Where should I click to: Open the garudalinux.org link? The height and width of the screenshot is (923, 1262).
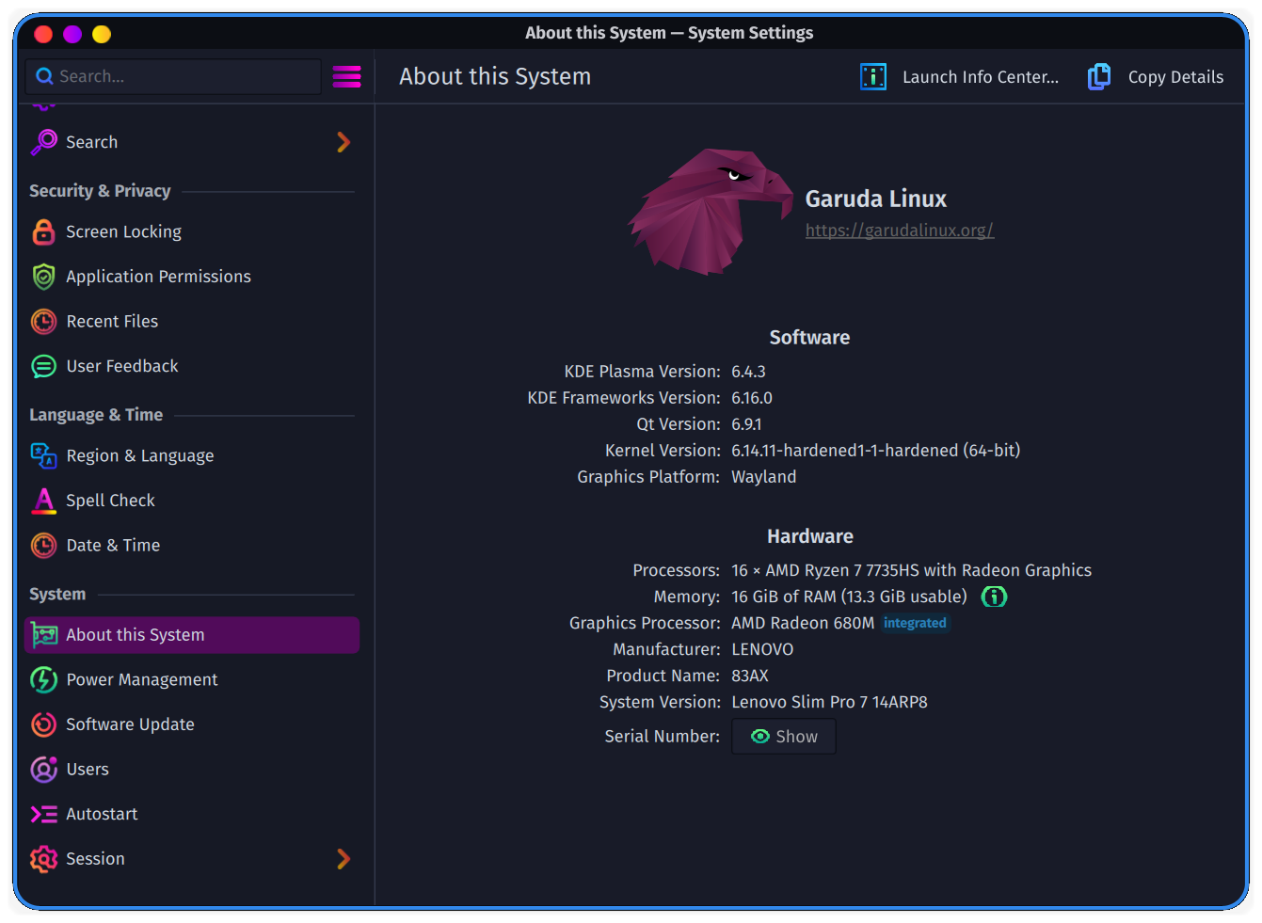tap(900, 231)
